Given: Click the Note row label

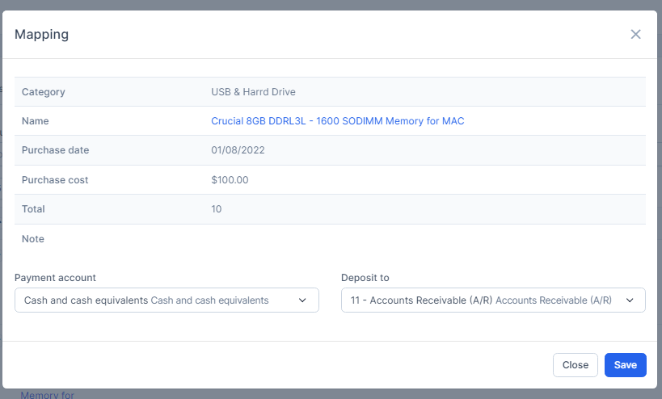Looking at the screenshot, I should (33, 239).
